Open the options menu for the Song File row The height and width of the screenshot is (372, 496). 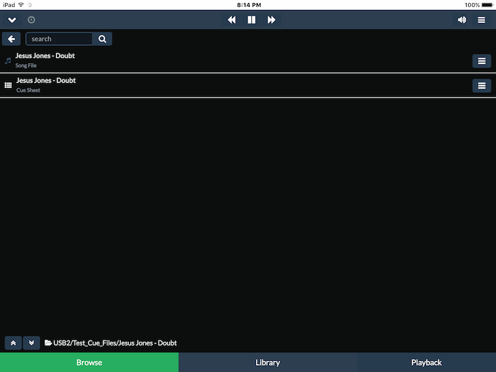(482, 61)
